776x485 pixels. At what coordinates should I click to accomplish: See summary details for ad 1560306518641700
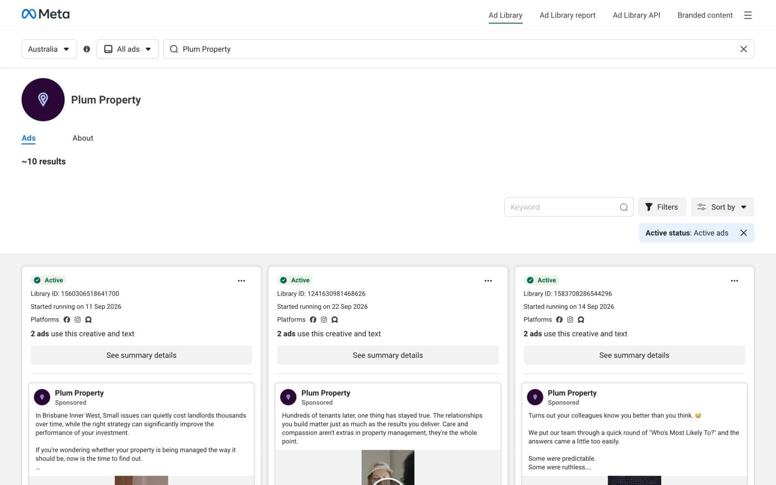point(141,355)
